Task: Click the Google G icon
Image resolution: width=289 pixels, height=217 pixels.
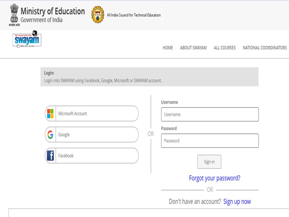Action: (50, 134)
